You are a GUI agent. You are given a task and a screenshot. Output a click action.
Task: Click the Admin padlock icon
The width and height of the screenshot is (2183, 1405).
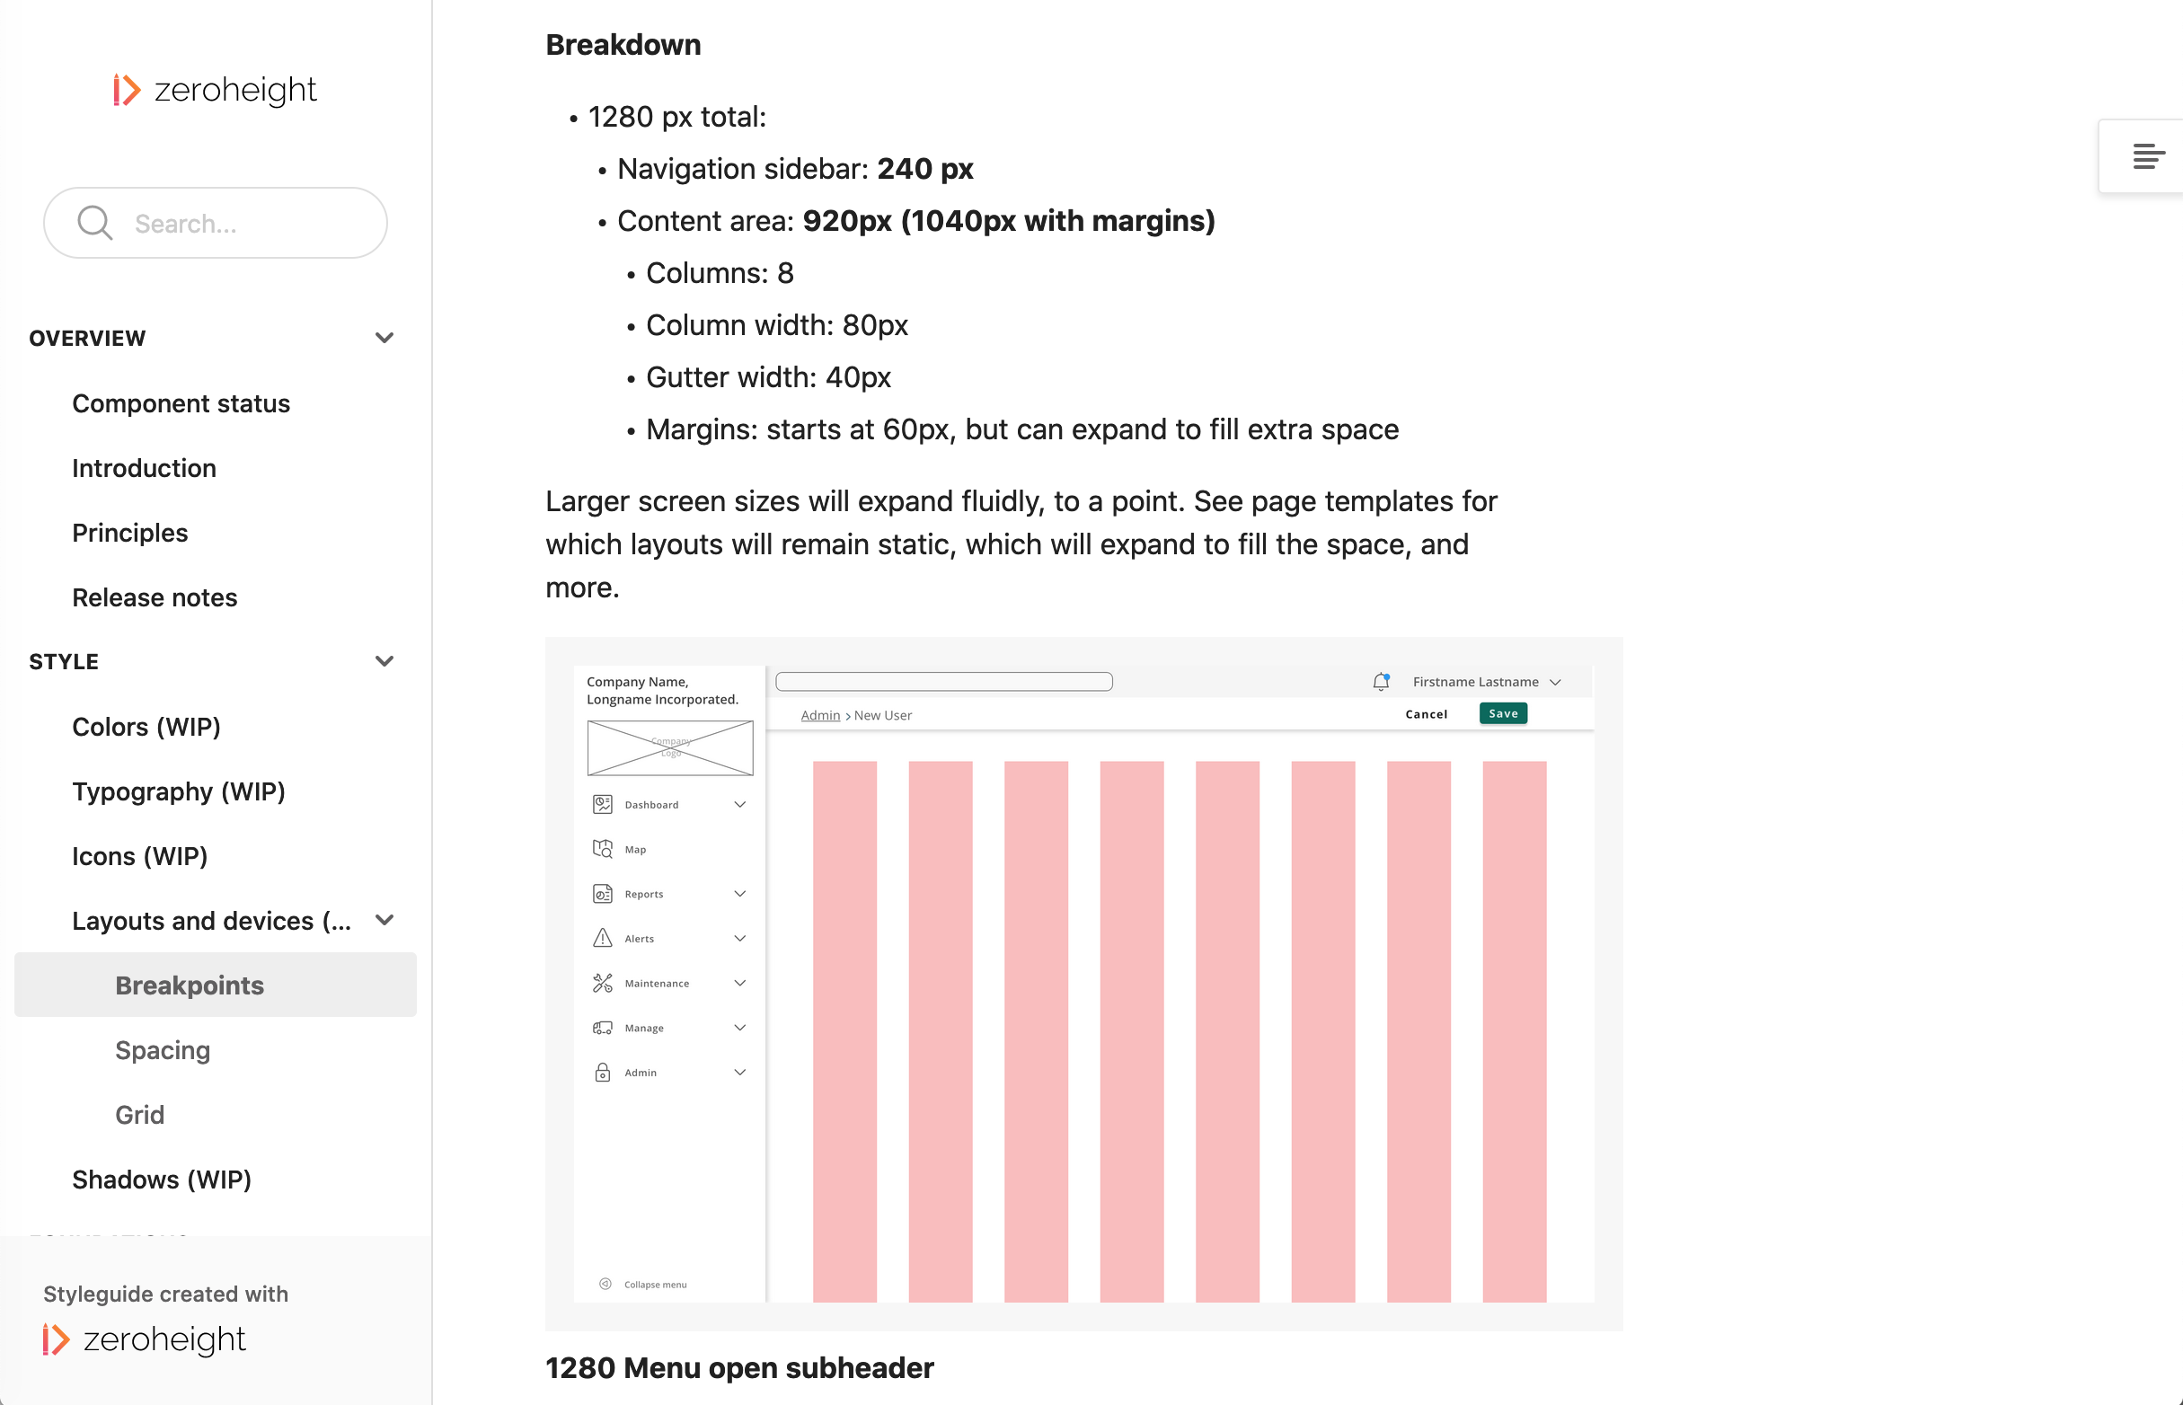(x=602, y=1072)
